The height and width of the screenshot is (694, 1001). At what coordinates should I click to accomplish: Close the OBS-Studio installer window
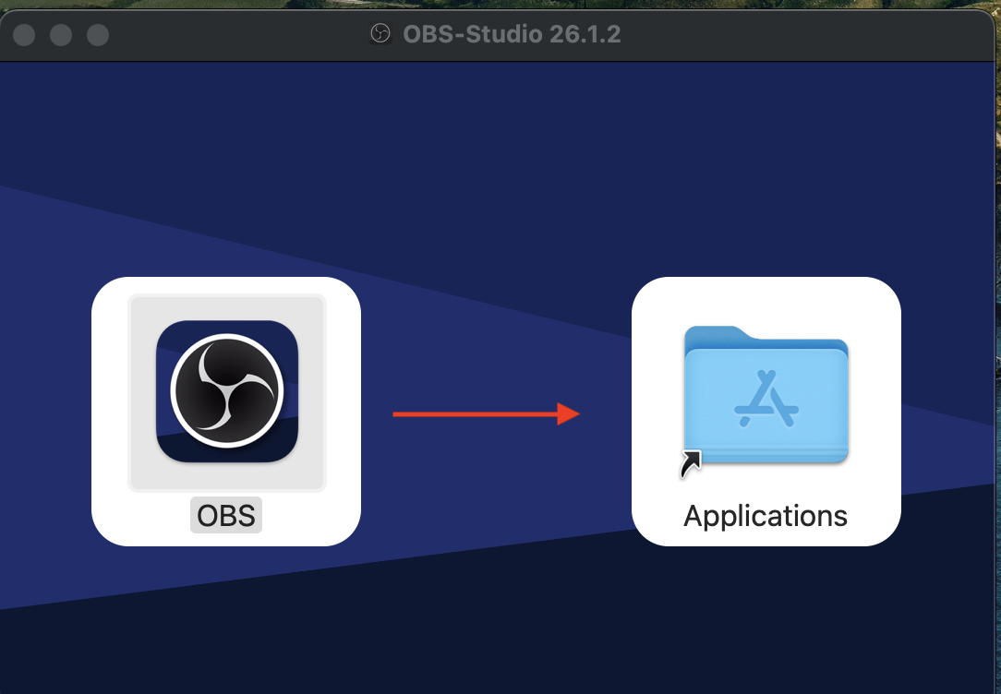tap(24, 34)
